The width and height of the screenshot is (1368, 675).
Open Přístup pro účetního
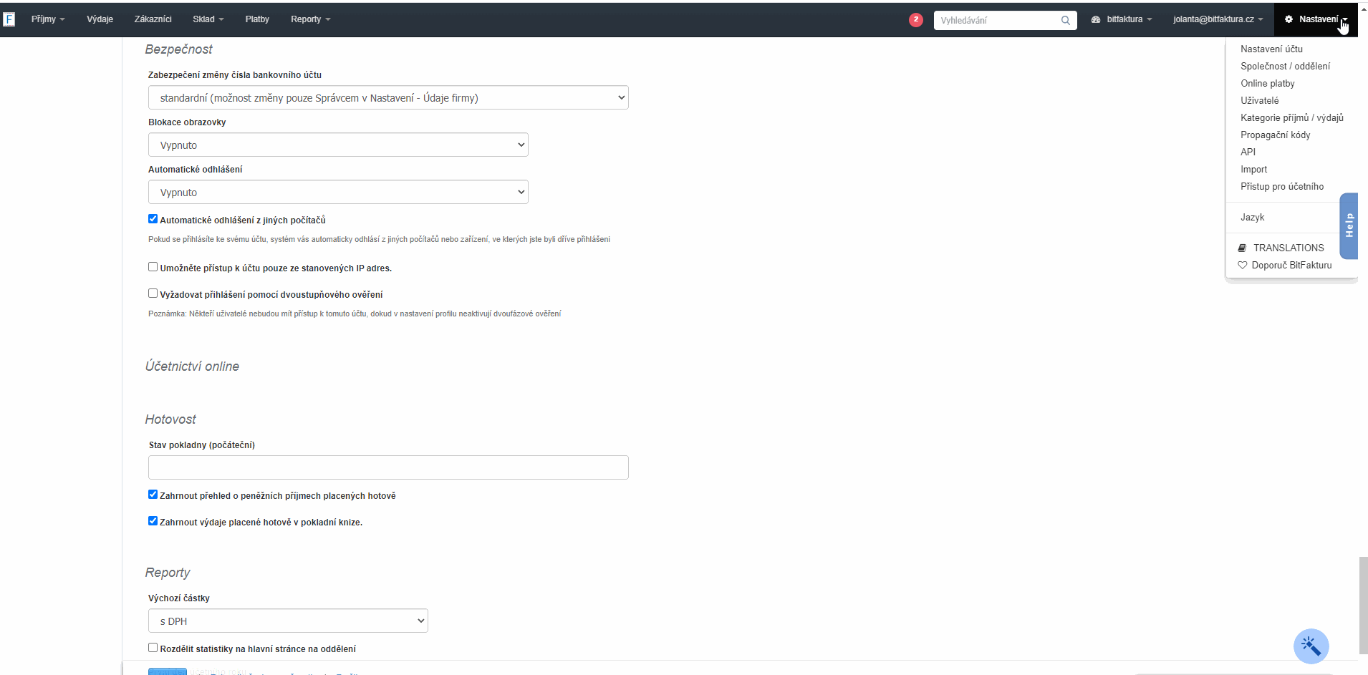click(x=1282, y=186)
